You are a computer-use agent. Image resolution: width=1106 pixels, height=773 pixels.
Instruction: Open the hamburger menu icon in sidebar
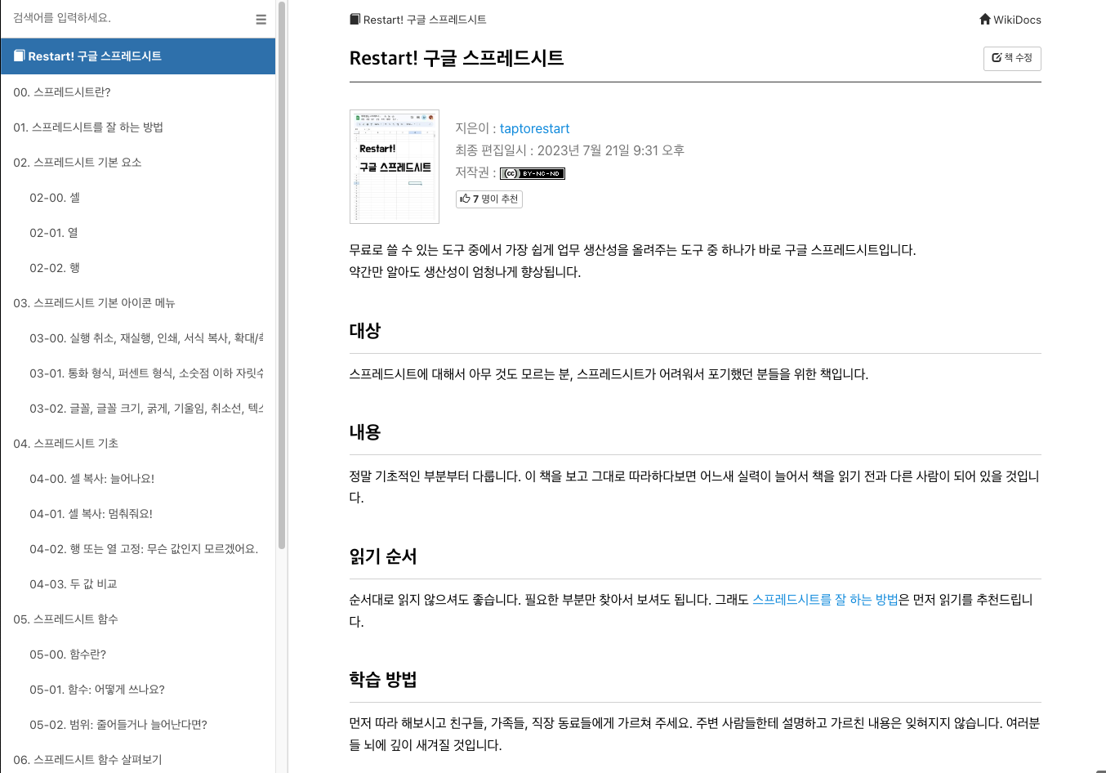tap(261, 20)
